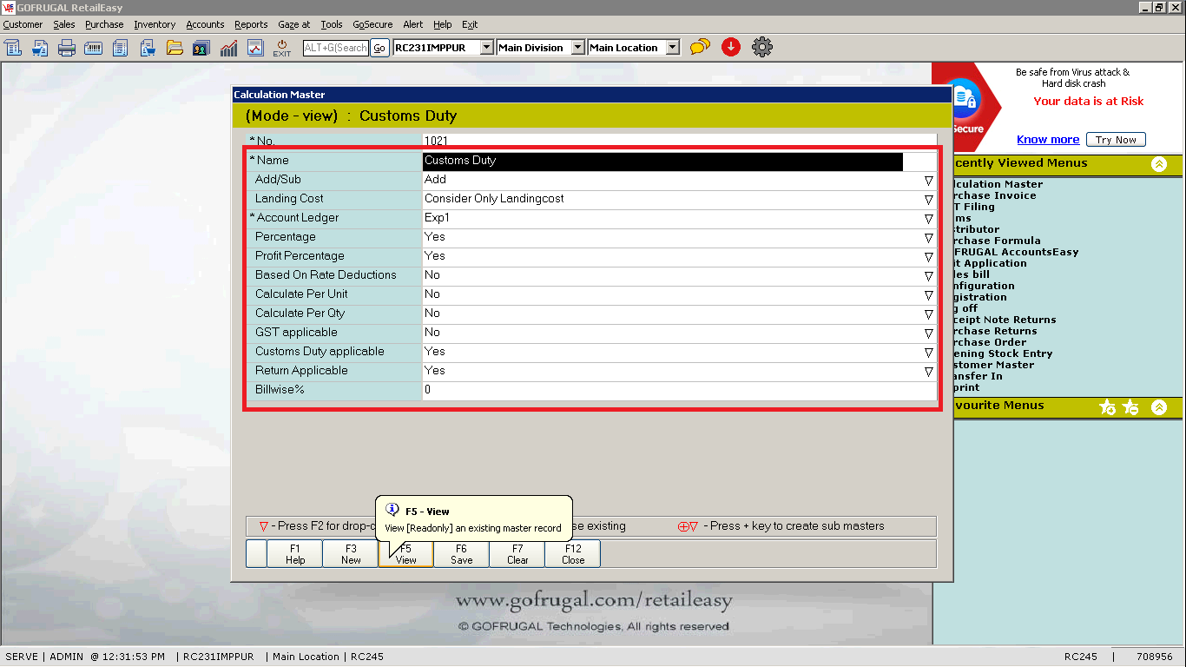This screenshot has width=1186, height=667.
Task: Open the yellow chat bubbles icon
Action: coord(700,47)
